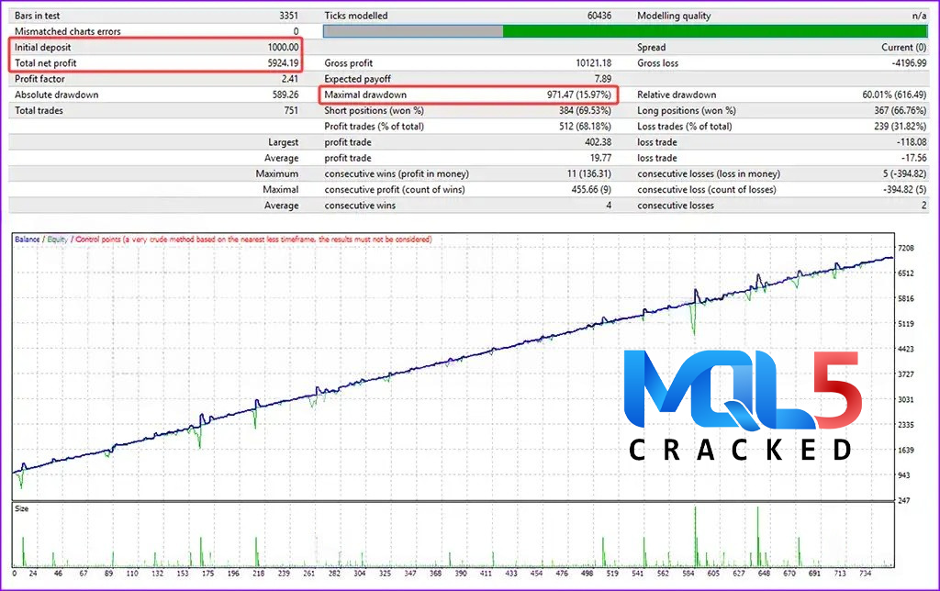This screenshot has width=940, height=591.
Task: Click the 'Ticks modelled' label
Action: tap(355, 16)
